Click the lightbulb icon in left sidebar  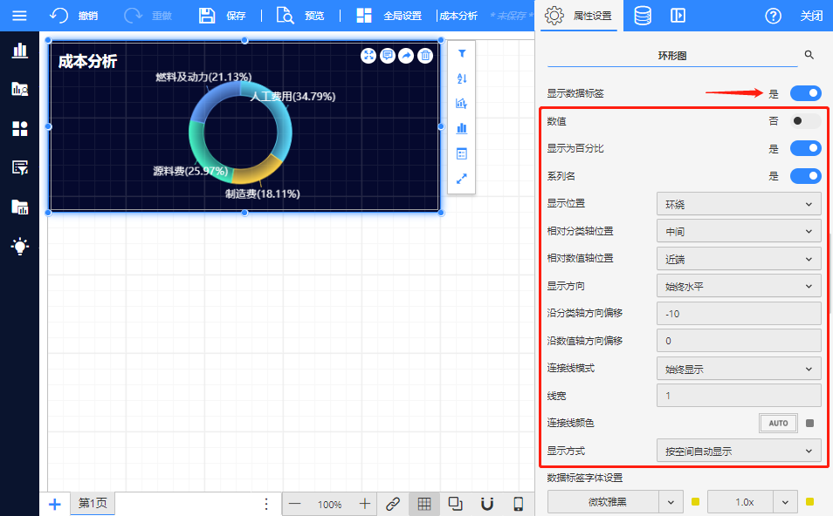[x=19, y=247]
